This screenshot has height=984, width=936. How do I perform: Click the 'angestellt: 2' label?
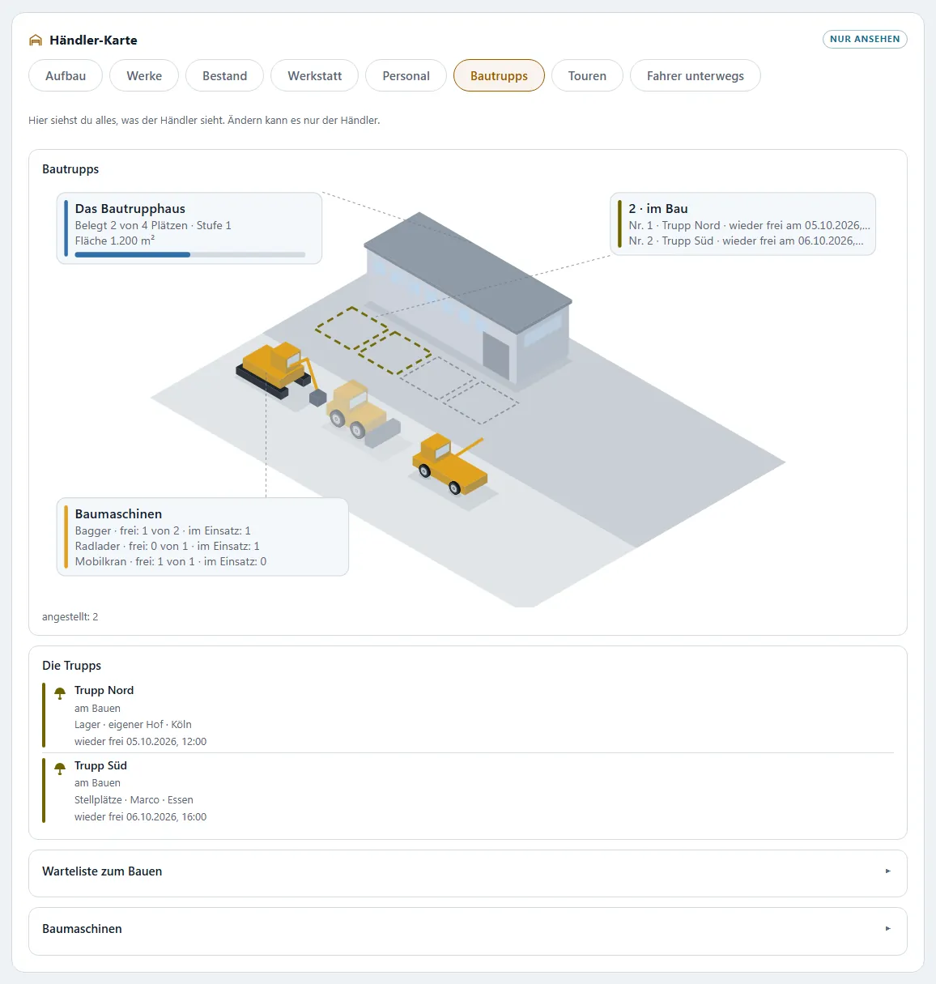pyautogui.click(x=70, y=617)
